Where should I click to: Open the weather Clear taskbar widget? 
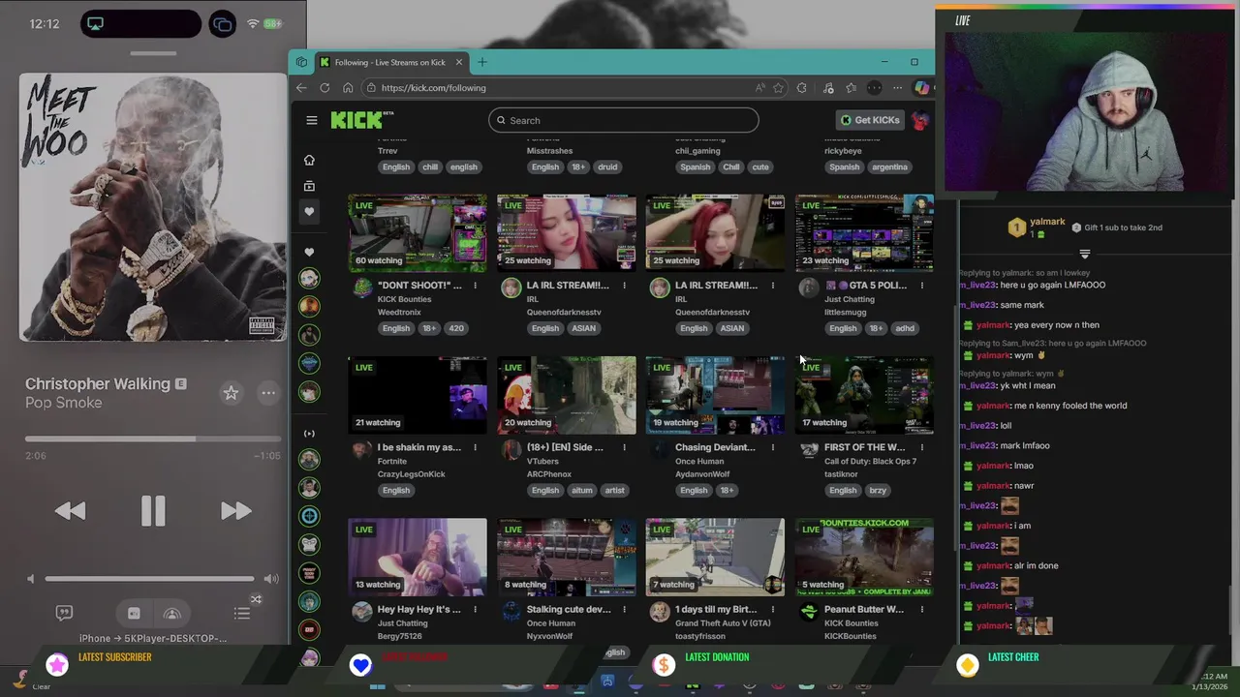click(x=31, y=682)
